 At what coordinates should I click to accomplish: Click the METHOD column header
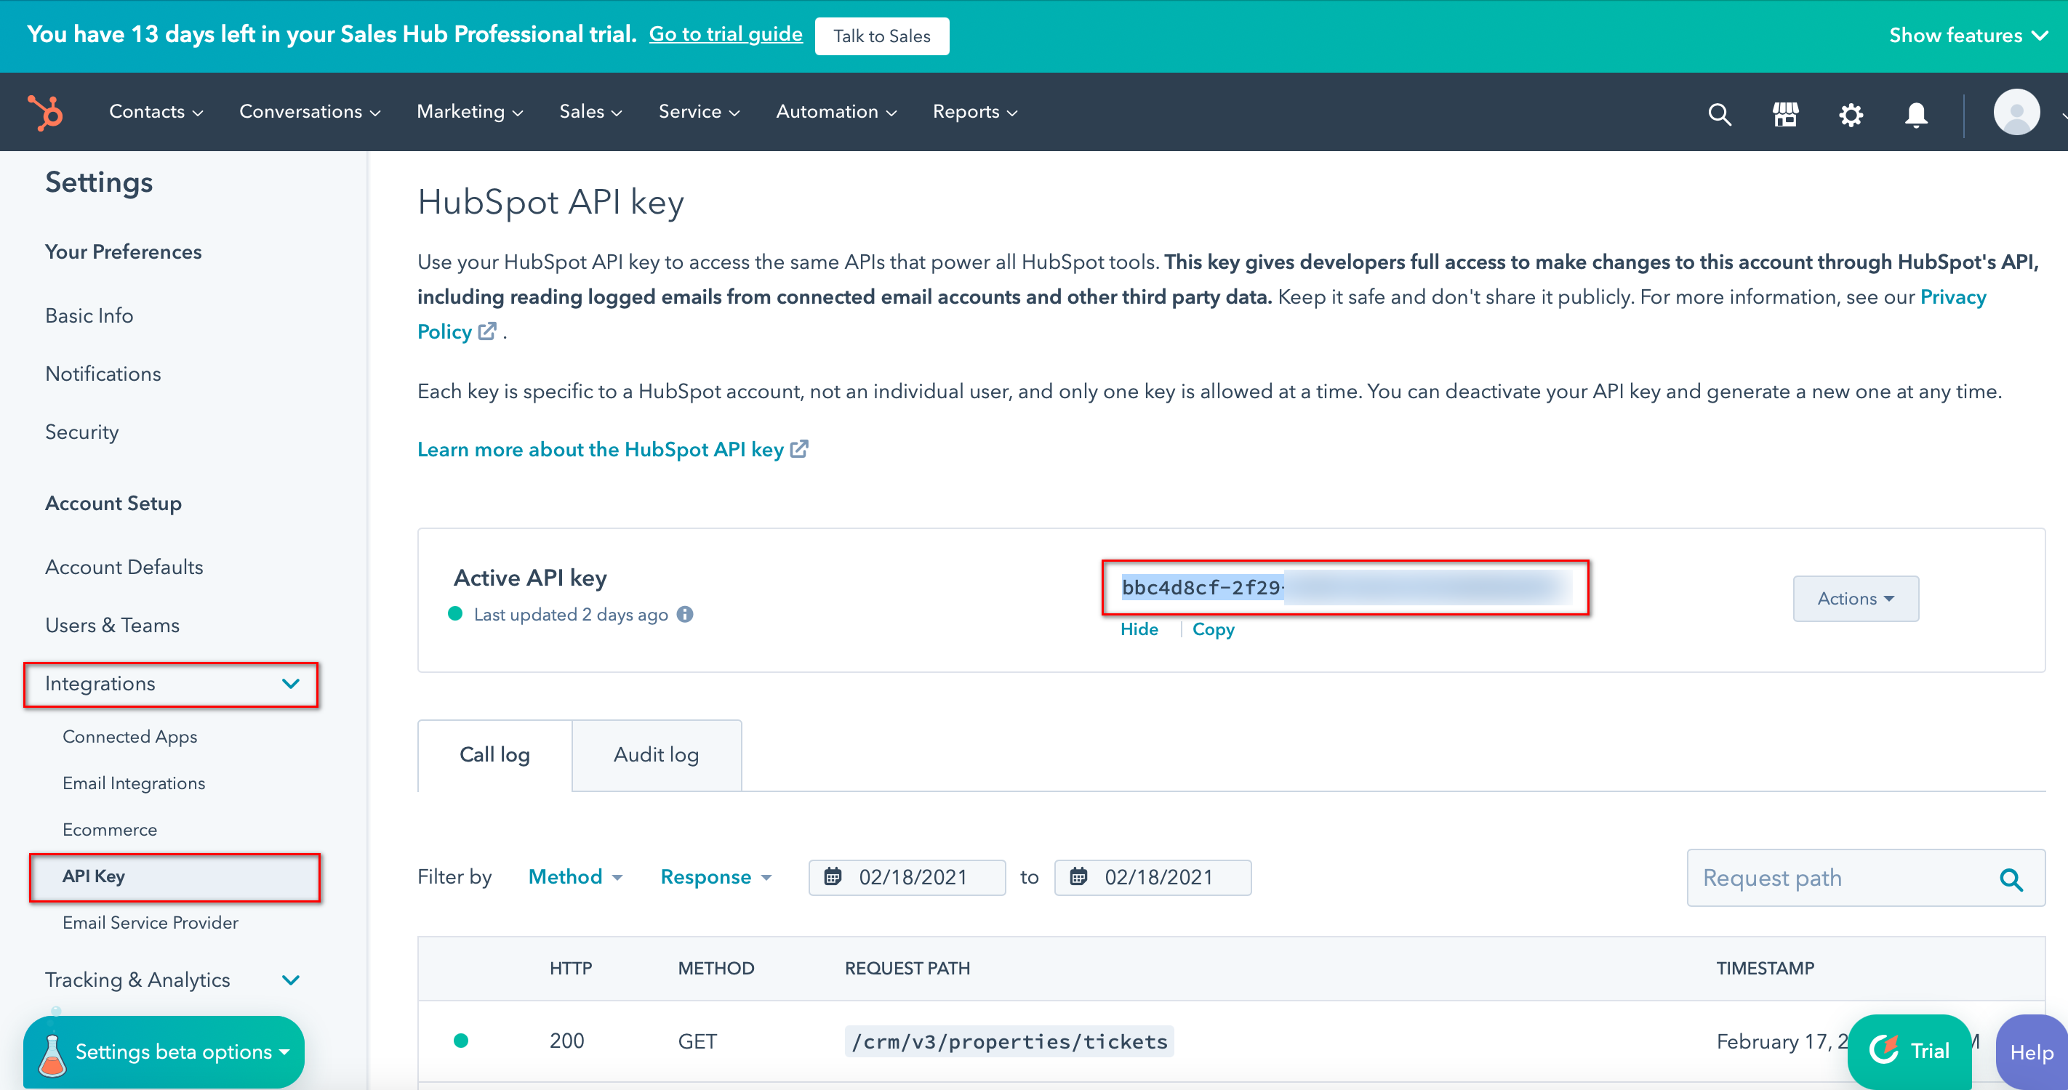tap(716, 968)
